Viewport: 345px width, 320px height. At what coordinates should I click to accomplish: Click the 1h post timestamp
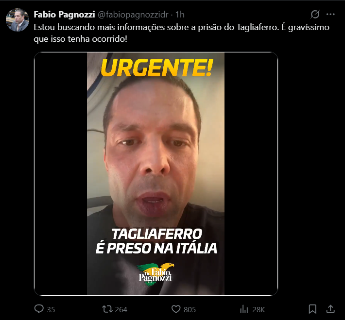[180, 15]
